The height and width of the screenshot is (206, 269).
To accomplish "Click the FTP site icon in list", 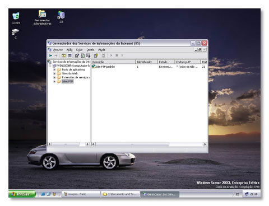I will (x=94, y=67).
